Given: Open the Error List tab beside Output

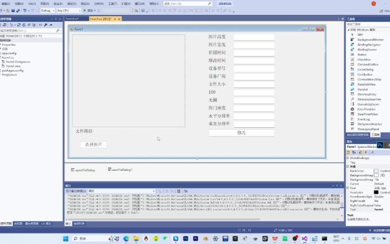Looking at the screenshot, I should pyautogui.click(x=79, y=224).
